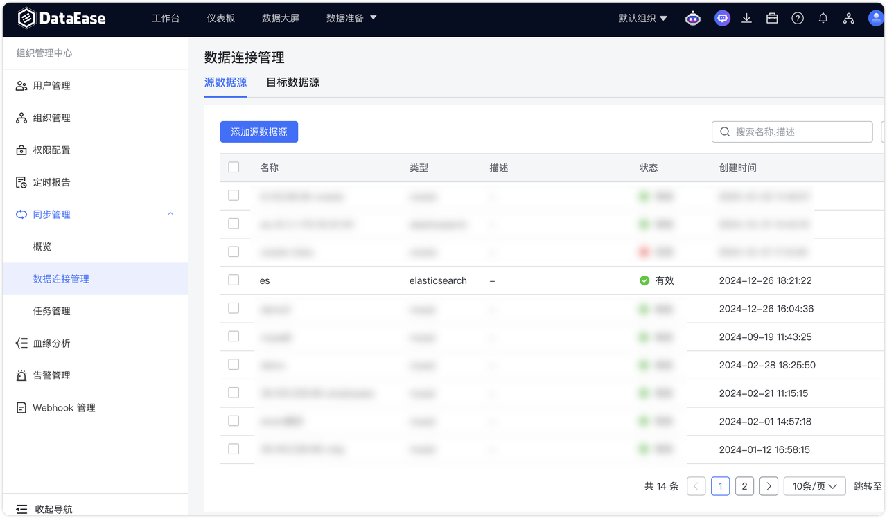Check the checkbox of the first table row
The image size is (887, 518).
tap(234, 195)
